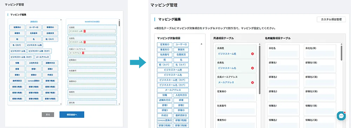
Task: Click 共通項目テーブル scrollbar thumb
Action: (260, 70)
